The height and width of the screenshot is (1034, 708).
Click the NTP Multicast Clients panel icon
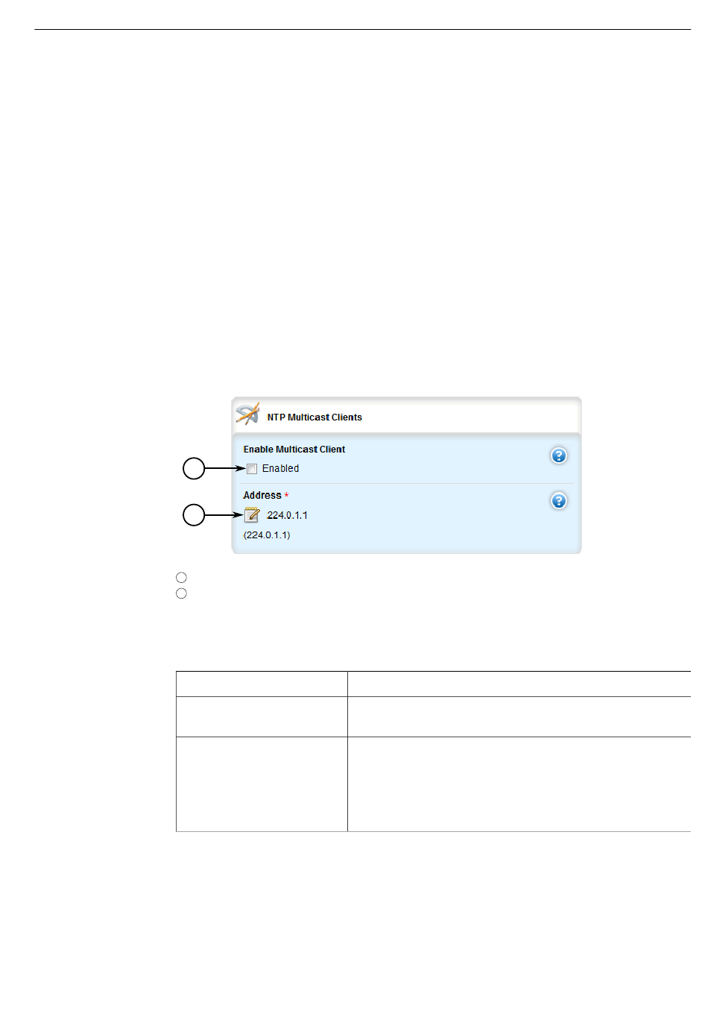247,414
